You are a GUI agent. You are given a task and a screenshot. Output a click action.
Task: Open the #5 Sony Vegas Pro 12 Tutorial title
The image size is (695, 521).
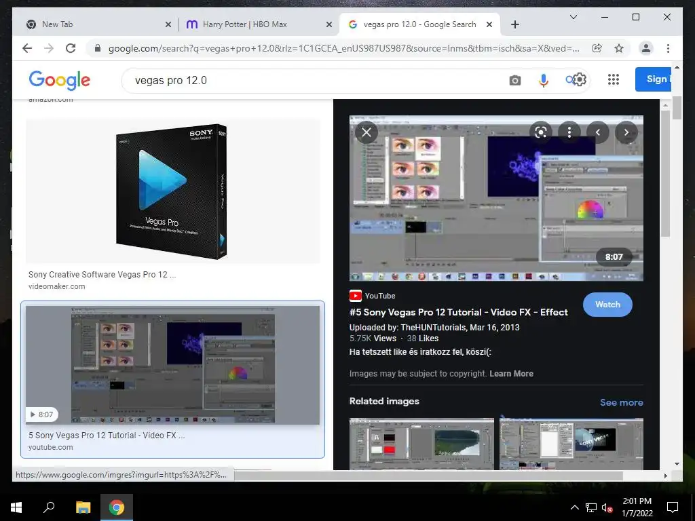pyautogui.click(x=458, y=312)
